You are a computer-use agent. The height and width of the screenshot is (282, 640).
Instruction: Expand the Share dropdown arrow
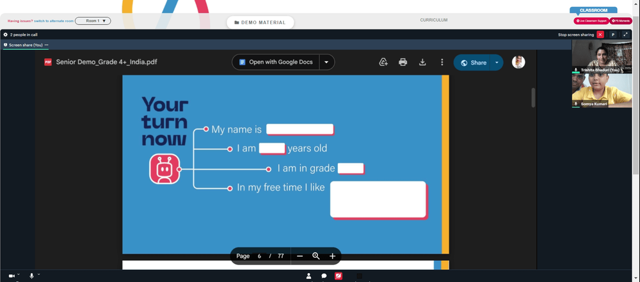497,63
